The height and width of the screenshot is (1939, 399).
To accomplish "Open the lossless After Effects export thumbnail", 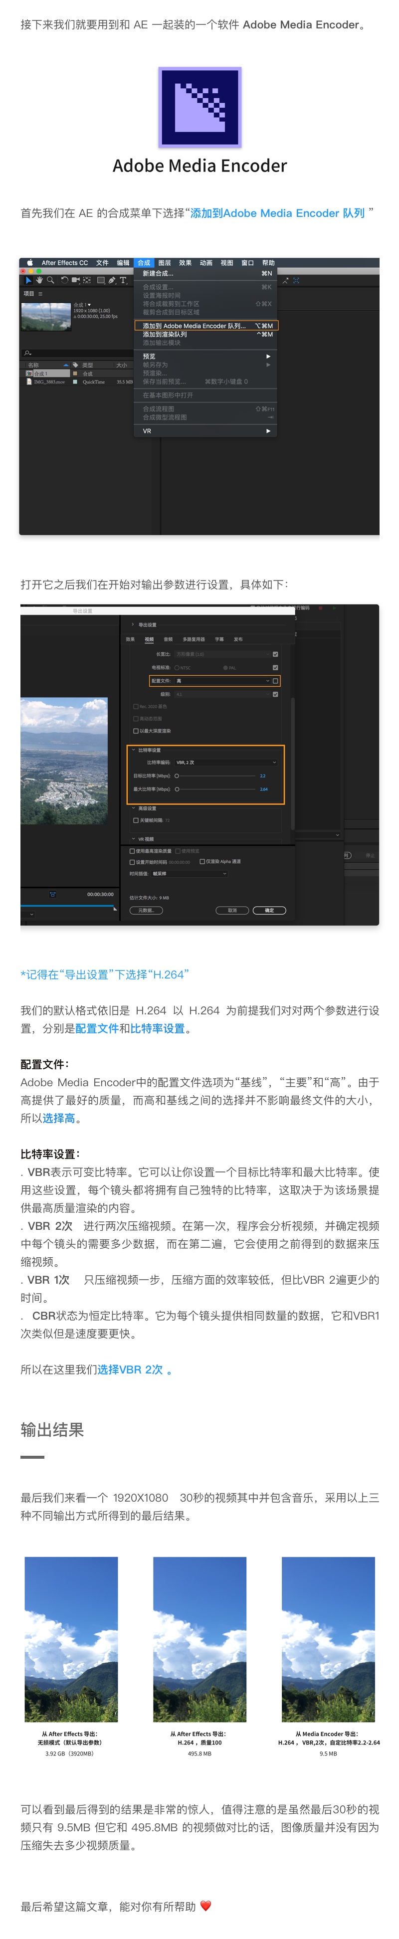I will click(71, 1639).
